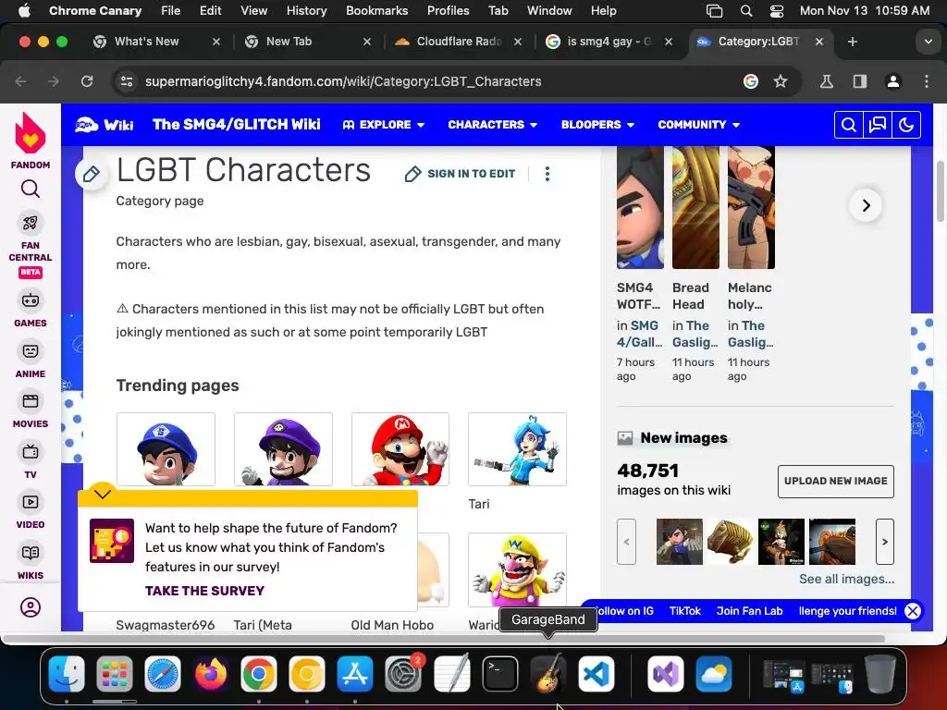Screen dimensions: 947x710
Task: Click SIGN IN TO EDIT
Action: [461, 174]
